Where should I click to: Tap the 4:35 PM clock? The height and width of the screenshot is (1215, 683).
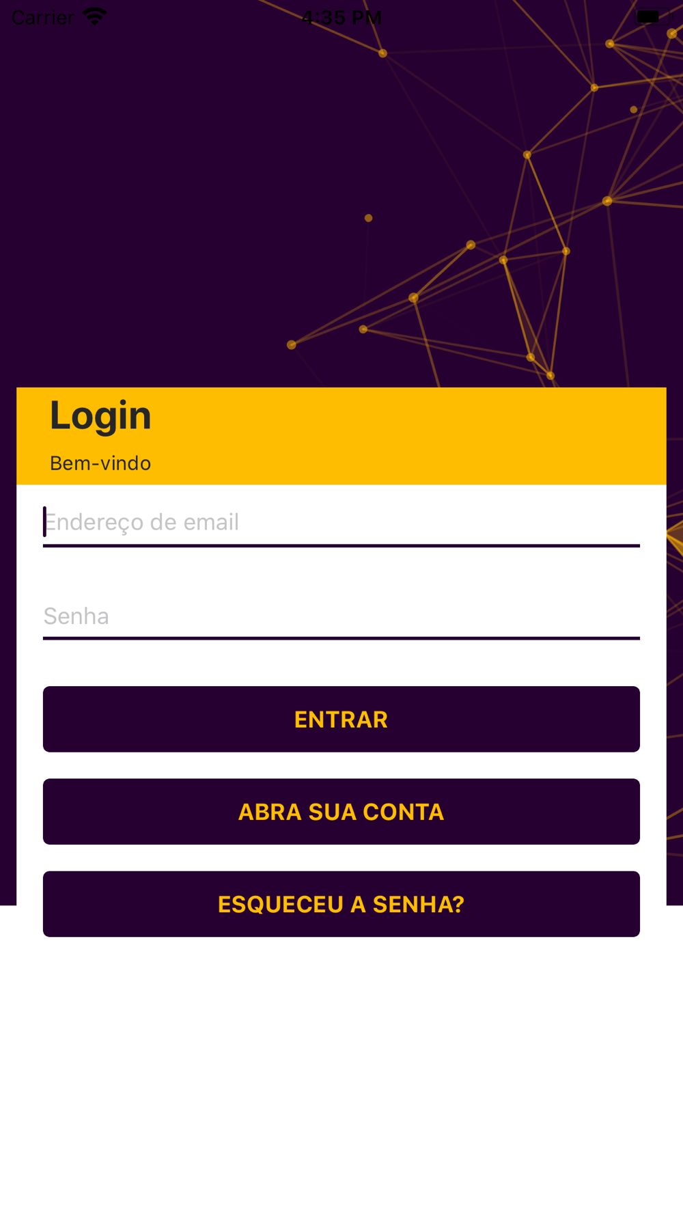[341, 17]
